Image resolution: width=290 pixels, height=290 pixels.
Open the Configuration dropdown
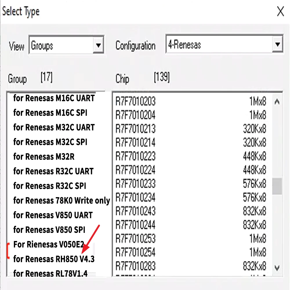click(x=225, y=44)
